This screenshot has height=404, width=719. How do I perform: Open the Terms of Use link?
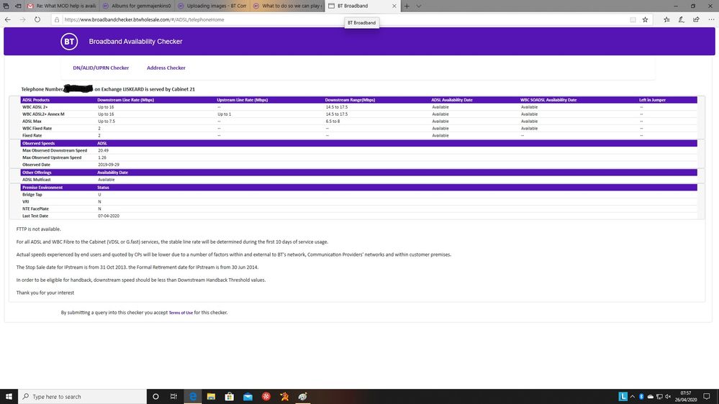point(181,313)
